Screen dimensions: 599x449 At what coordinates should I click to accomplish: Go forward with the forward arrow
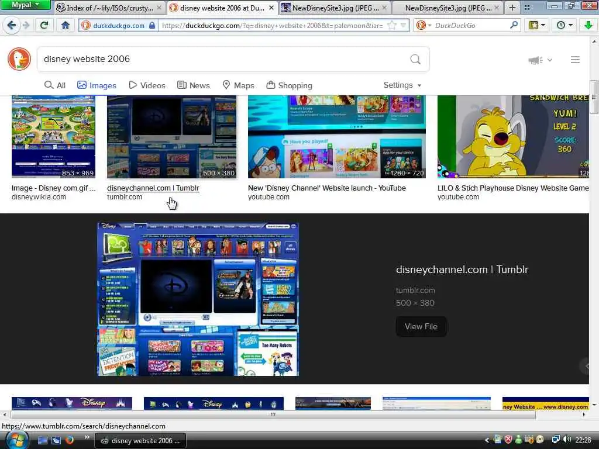pos(26,25)
